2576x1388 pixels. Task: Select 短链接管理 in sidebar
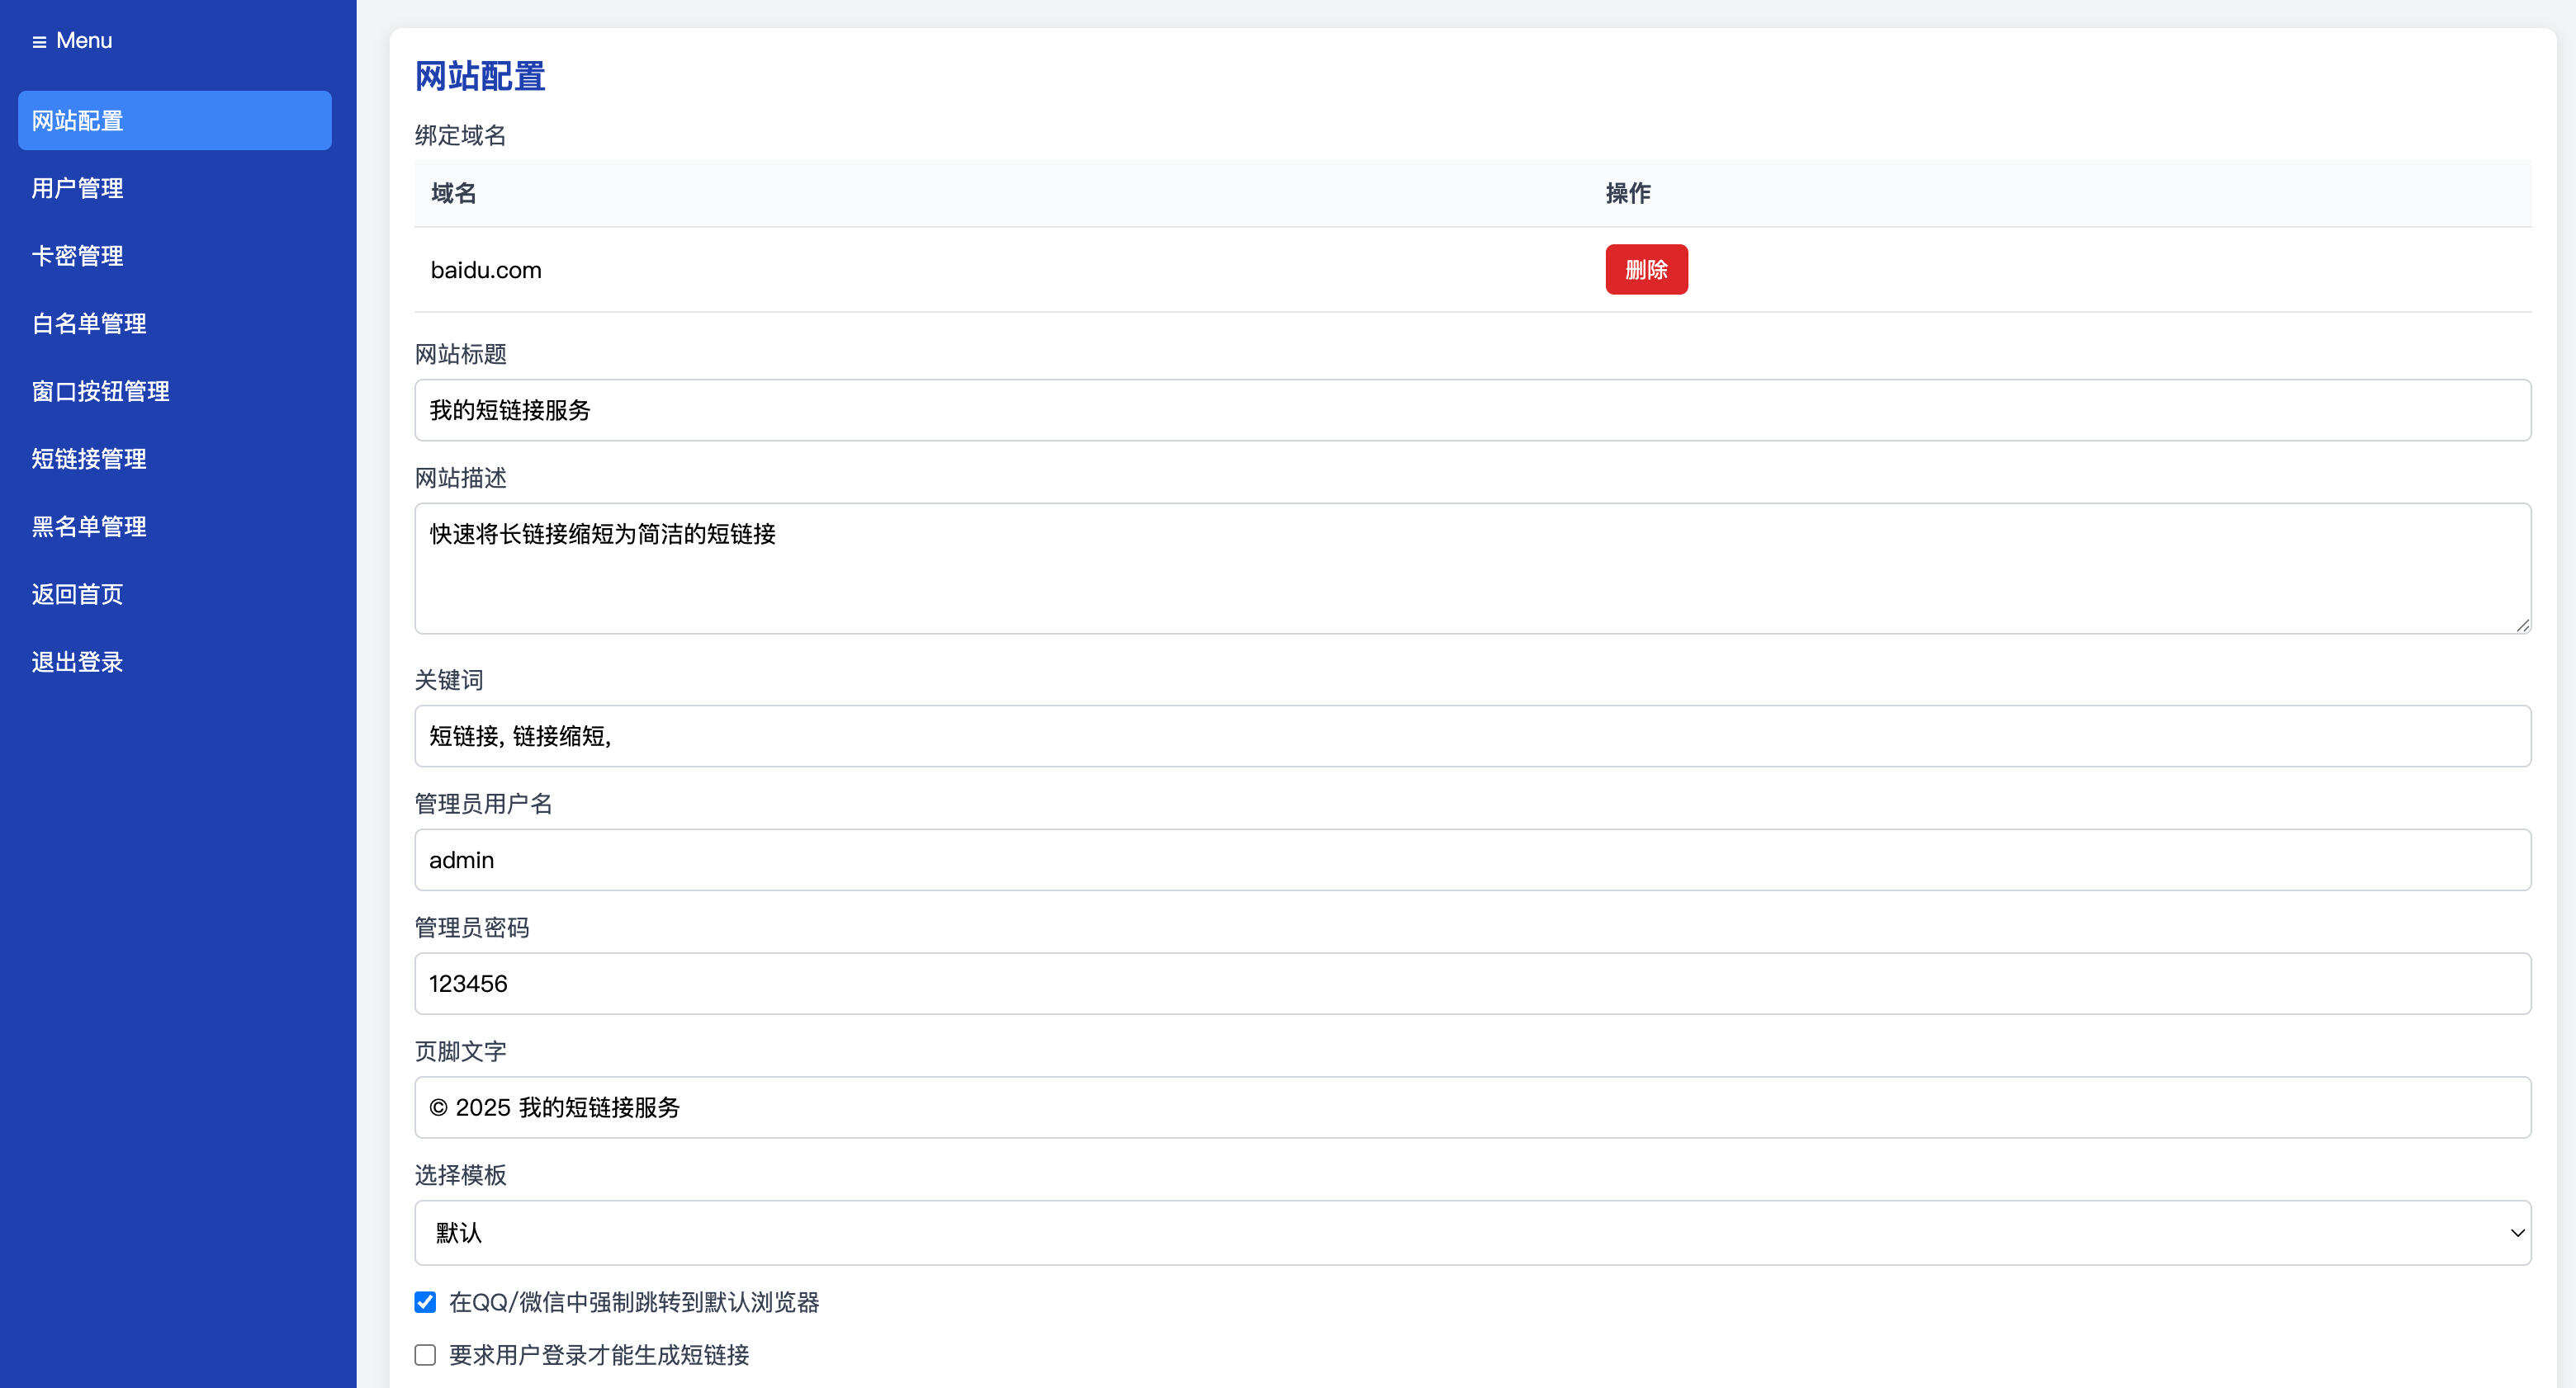point(89,459)
